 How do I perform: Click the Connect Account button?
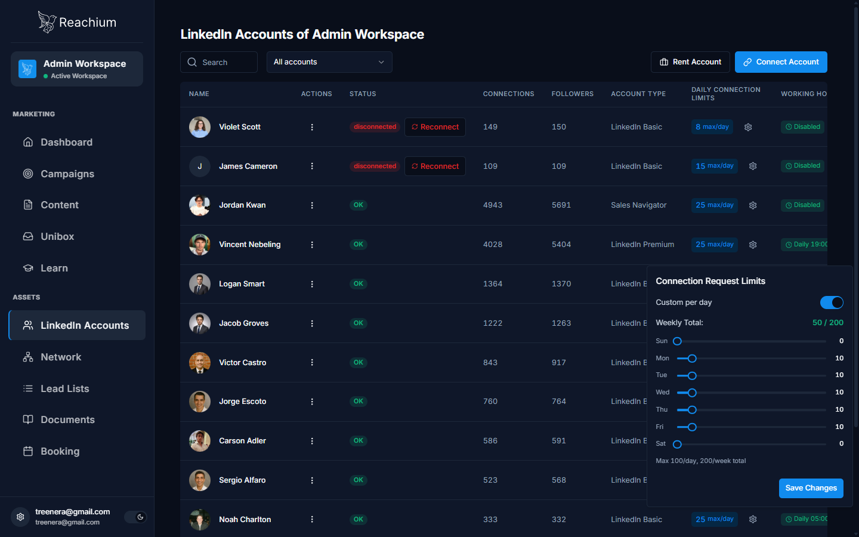[x=781, y=62]
